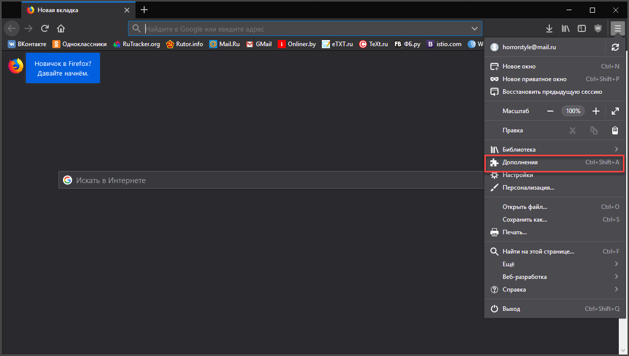Choose Сохранить как menu item
Screen dimensions: 629x356
[555, 220]
